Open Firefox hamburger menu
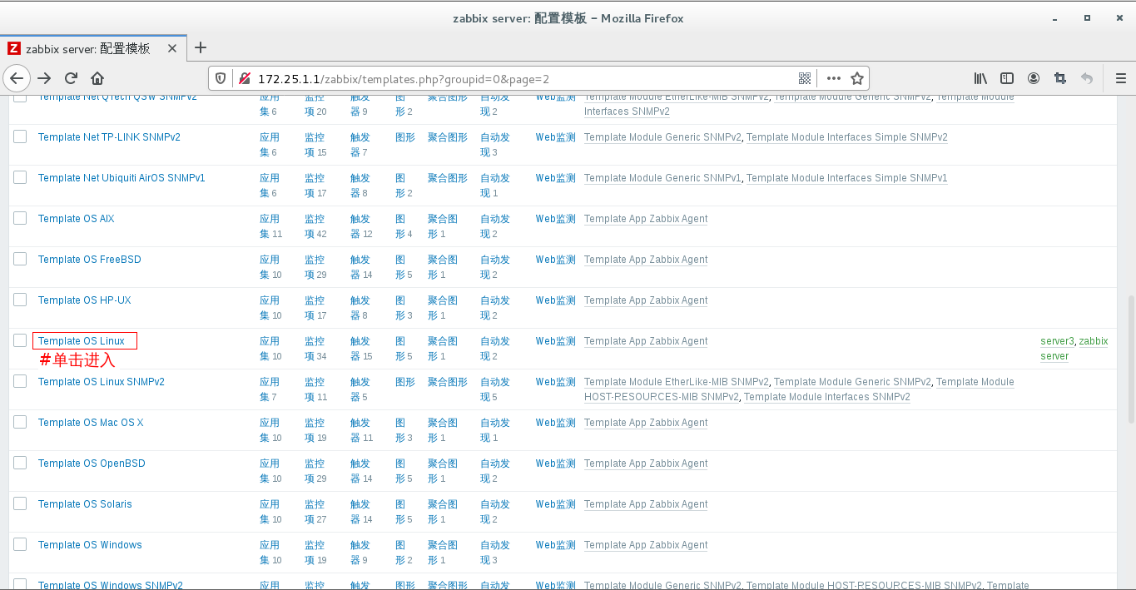This screenshot has height=590, width=1136. pos(1120,78)
